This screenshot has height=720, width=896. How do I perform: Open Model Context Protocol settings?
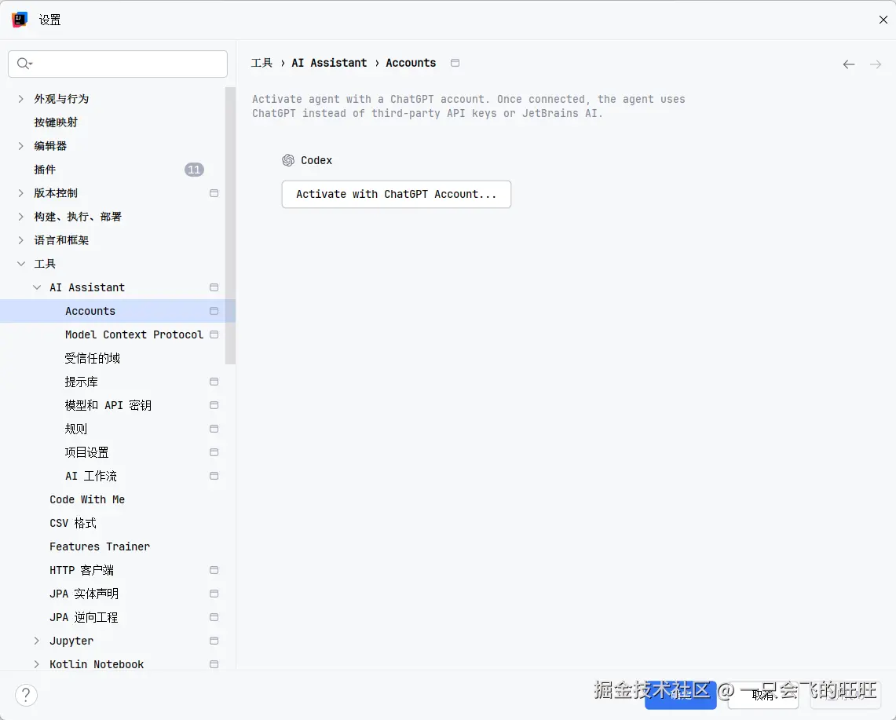click(x=134, y=334)
